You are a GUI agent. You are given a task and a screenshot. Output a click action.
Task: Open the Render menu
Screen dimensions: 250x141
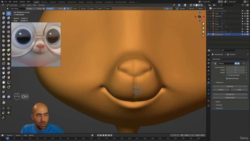coord(16,2)
